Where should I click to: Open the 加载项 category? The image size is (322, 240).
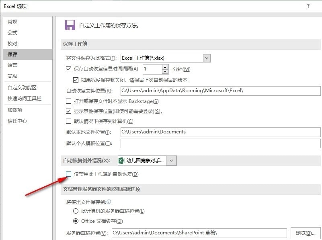coord(28,110)
